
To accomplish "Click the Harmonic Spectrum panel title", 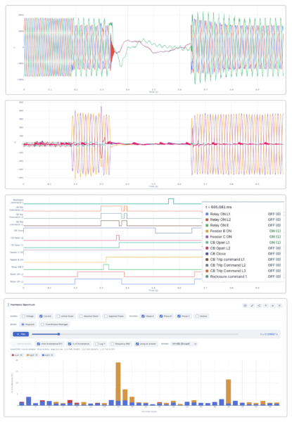I will (x=23, y=305).
